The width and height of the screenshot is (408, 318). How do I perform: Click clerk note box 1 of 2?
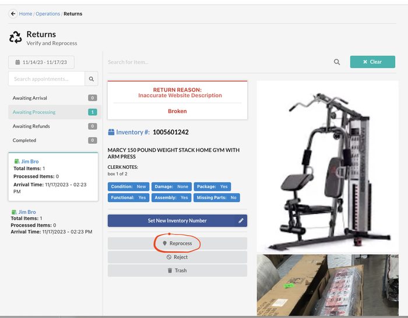(117, 174)
